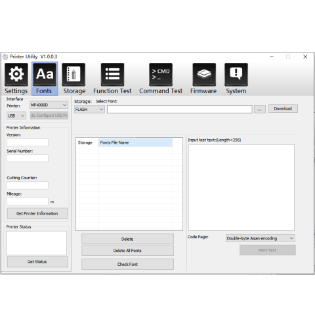The image size is (315, 315).
Task: Open the Code Page encoding dropdown
Action: click(261, 238)
